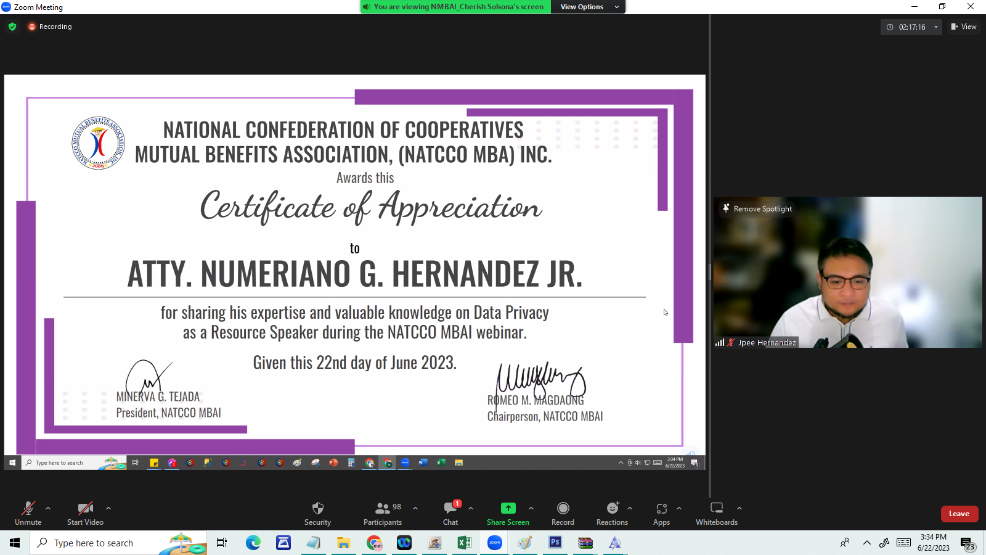Open Whiteboards
Screen dimensions: 986x555
pos(717,513)
